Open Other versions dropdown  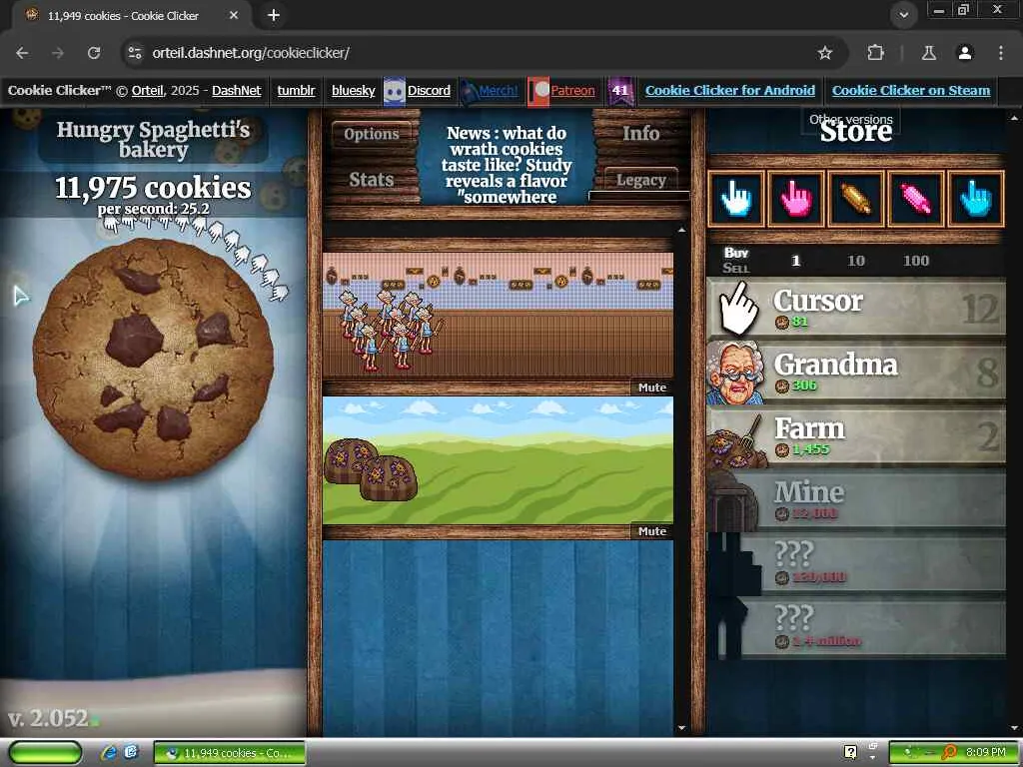(851, 120)
